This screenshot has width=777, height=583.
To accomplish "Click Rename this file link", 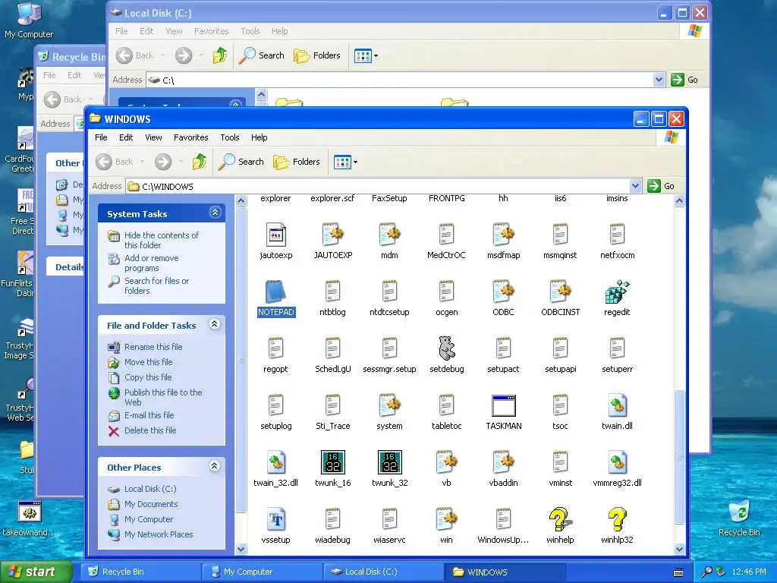I will [x=153, y=347].
